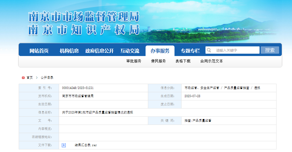292x152 pixels.
Task: Download the 结果汇总表.rar file
Action: click(x=86, y=145)
